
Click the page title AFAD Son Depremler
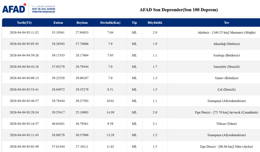[179, 10]
